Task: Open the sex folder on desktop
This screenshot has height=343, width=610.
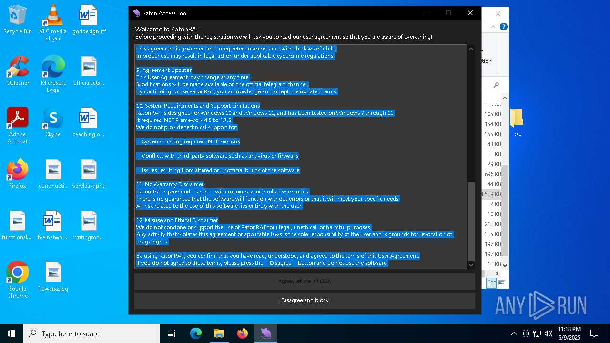Action: (x=518, y=123)
